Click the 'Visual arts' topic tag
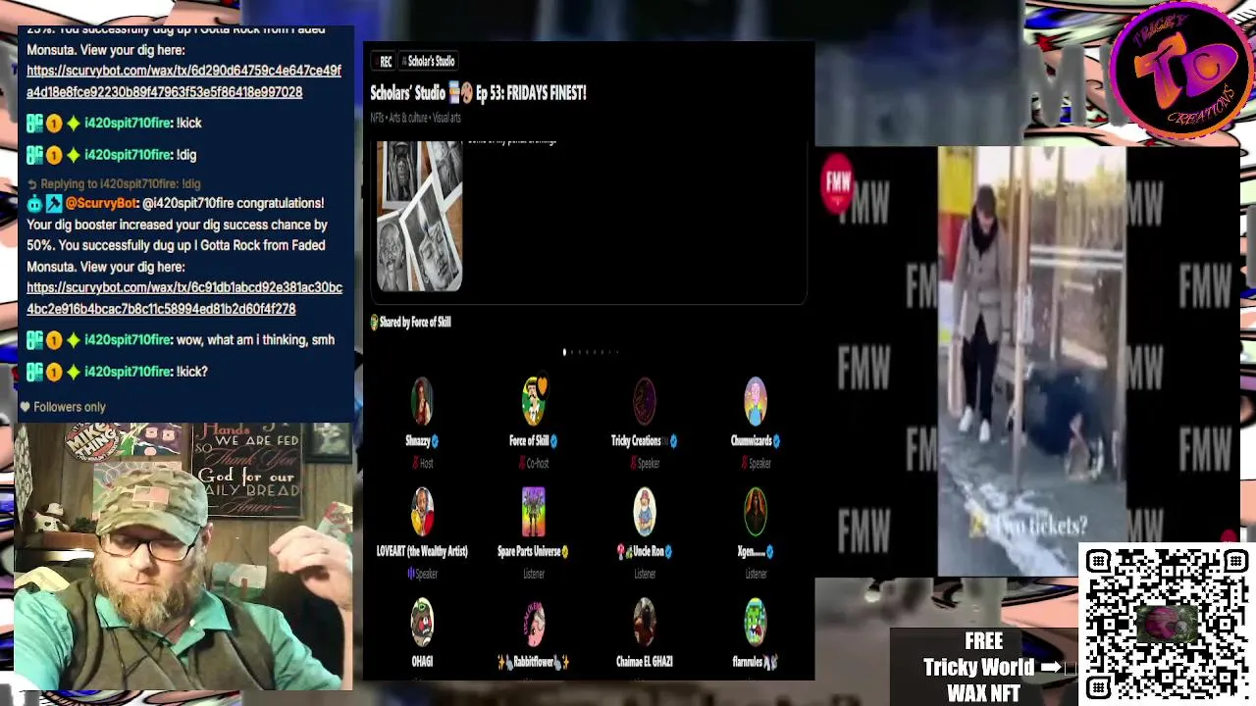 point(446,118)
